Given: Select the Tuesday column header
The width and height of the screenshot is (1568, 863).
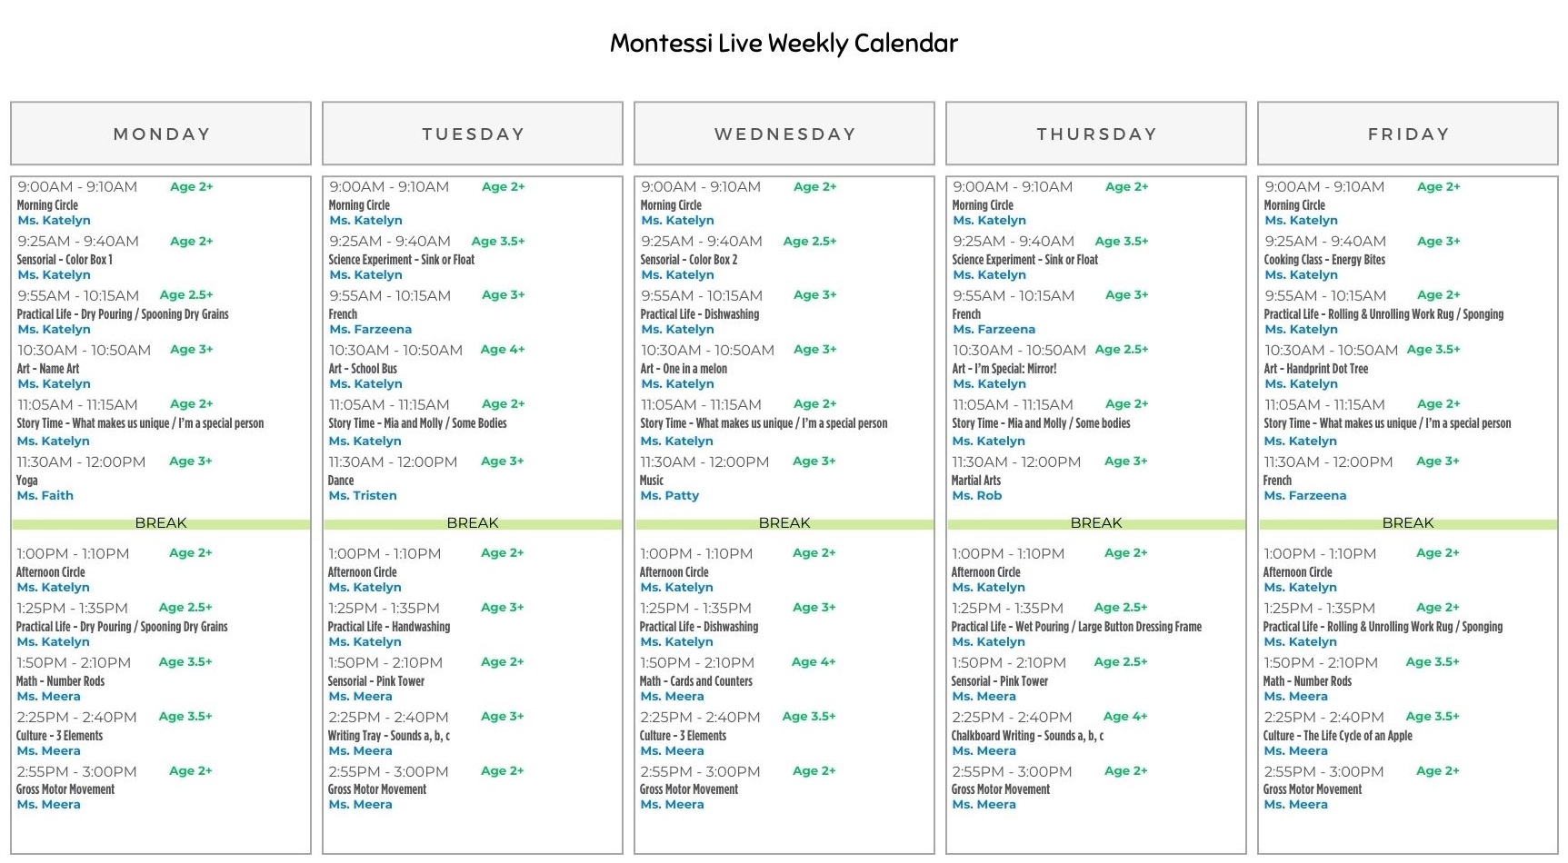Looking at the screenshot, I should coord(473,134).
